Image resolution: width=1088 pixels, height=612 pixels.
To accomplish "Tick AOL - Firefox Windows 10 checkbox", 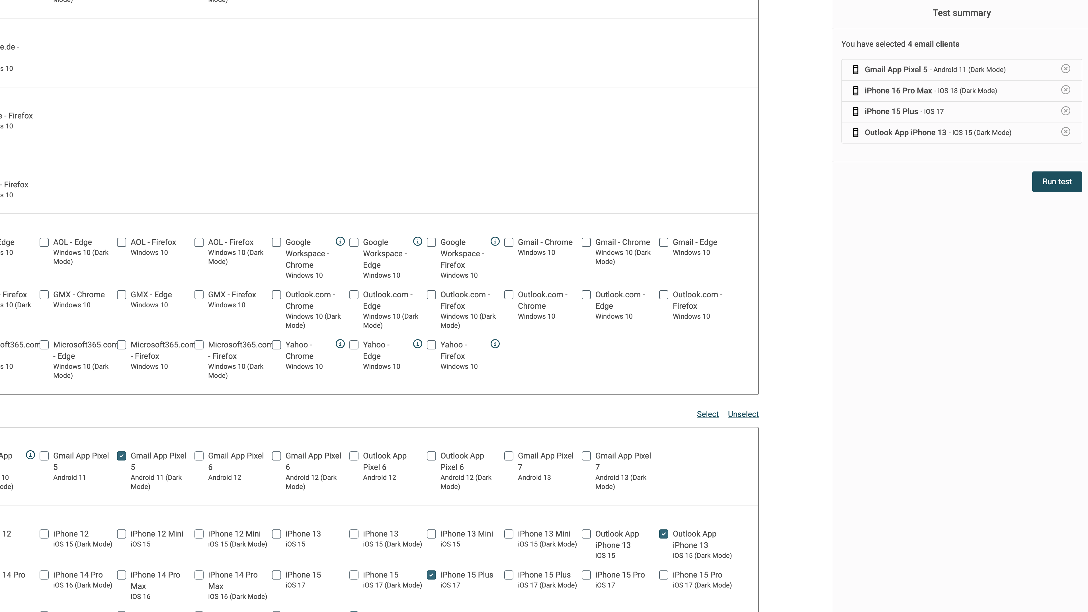I will 122,242.
